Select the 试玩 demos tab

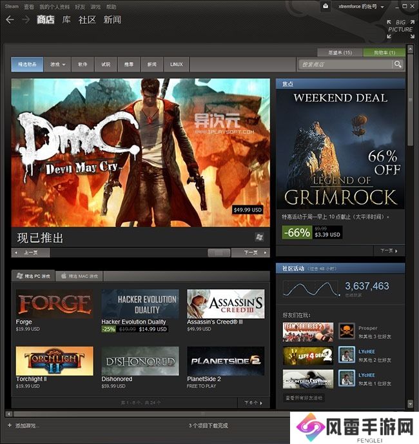tap(106, 65)
